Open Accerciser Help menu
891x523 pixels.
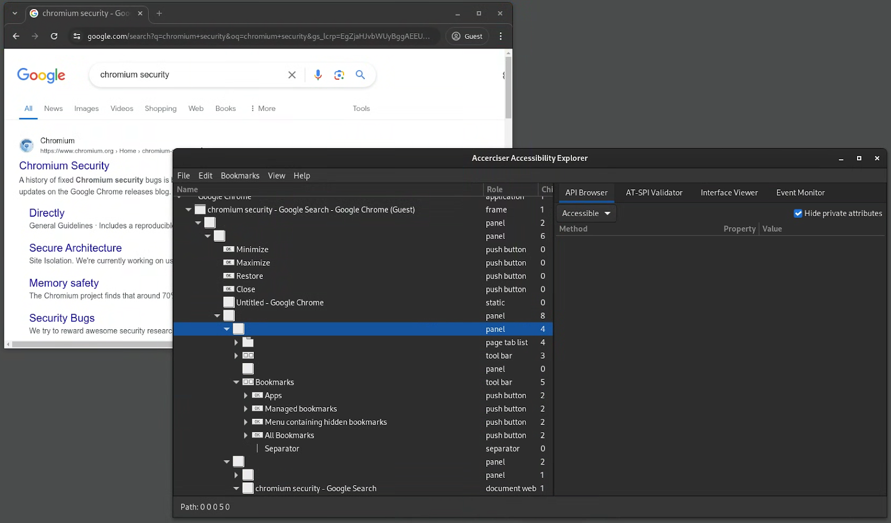(x=302, y=175)
